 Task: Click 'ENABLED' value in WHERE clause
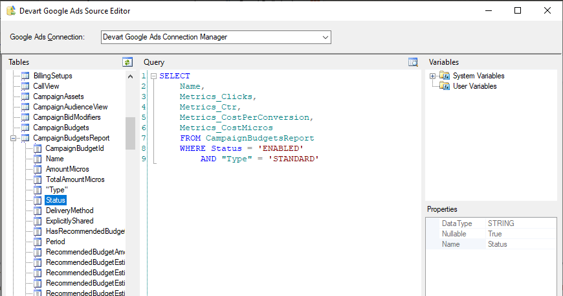[x=281, y=149]
